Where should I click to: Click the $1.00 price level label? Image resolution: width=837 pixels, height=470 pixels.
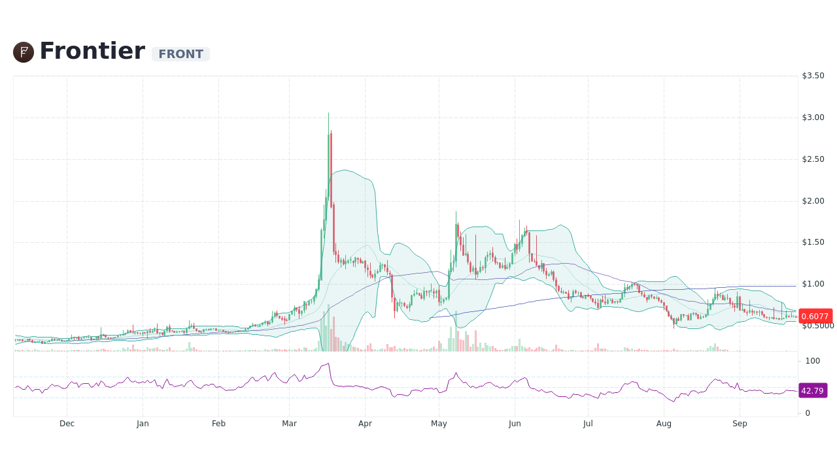click(813, 283)
